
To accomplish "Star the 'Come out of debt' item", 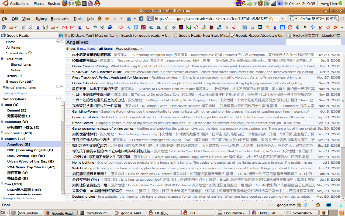I will (68, 117).
